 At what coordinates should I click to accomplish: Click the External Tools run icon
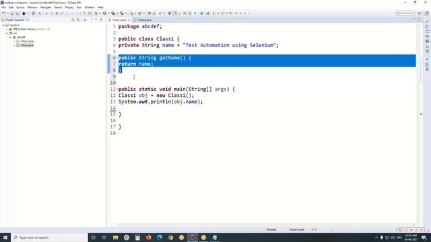[121, 13]
